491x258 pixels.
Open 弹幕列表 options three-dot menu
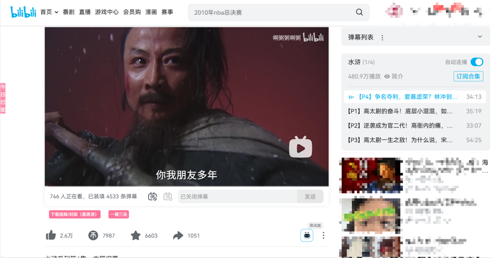[382, 37]
